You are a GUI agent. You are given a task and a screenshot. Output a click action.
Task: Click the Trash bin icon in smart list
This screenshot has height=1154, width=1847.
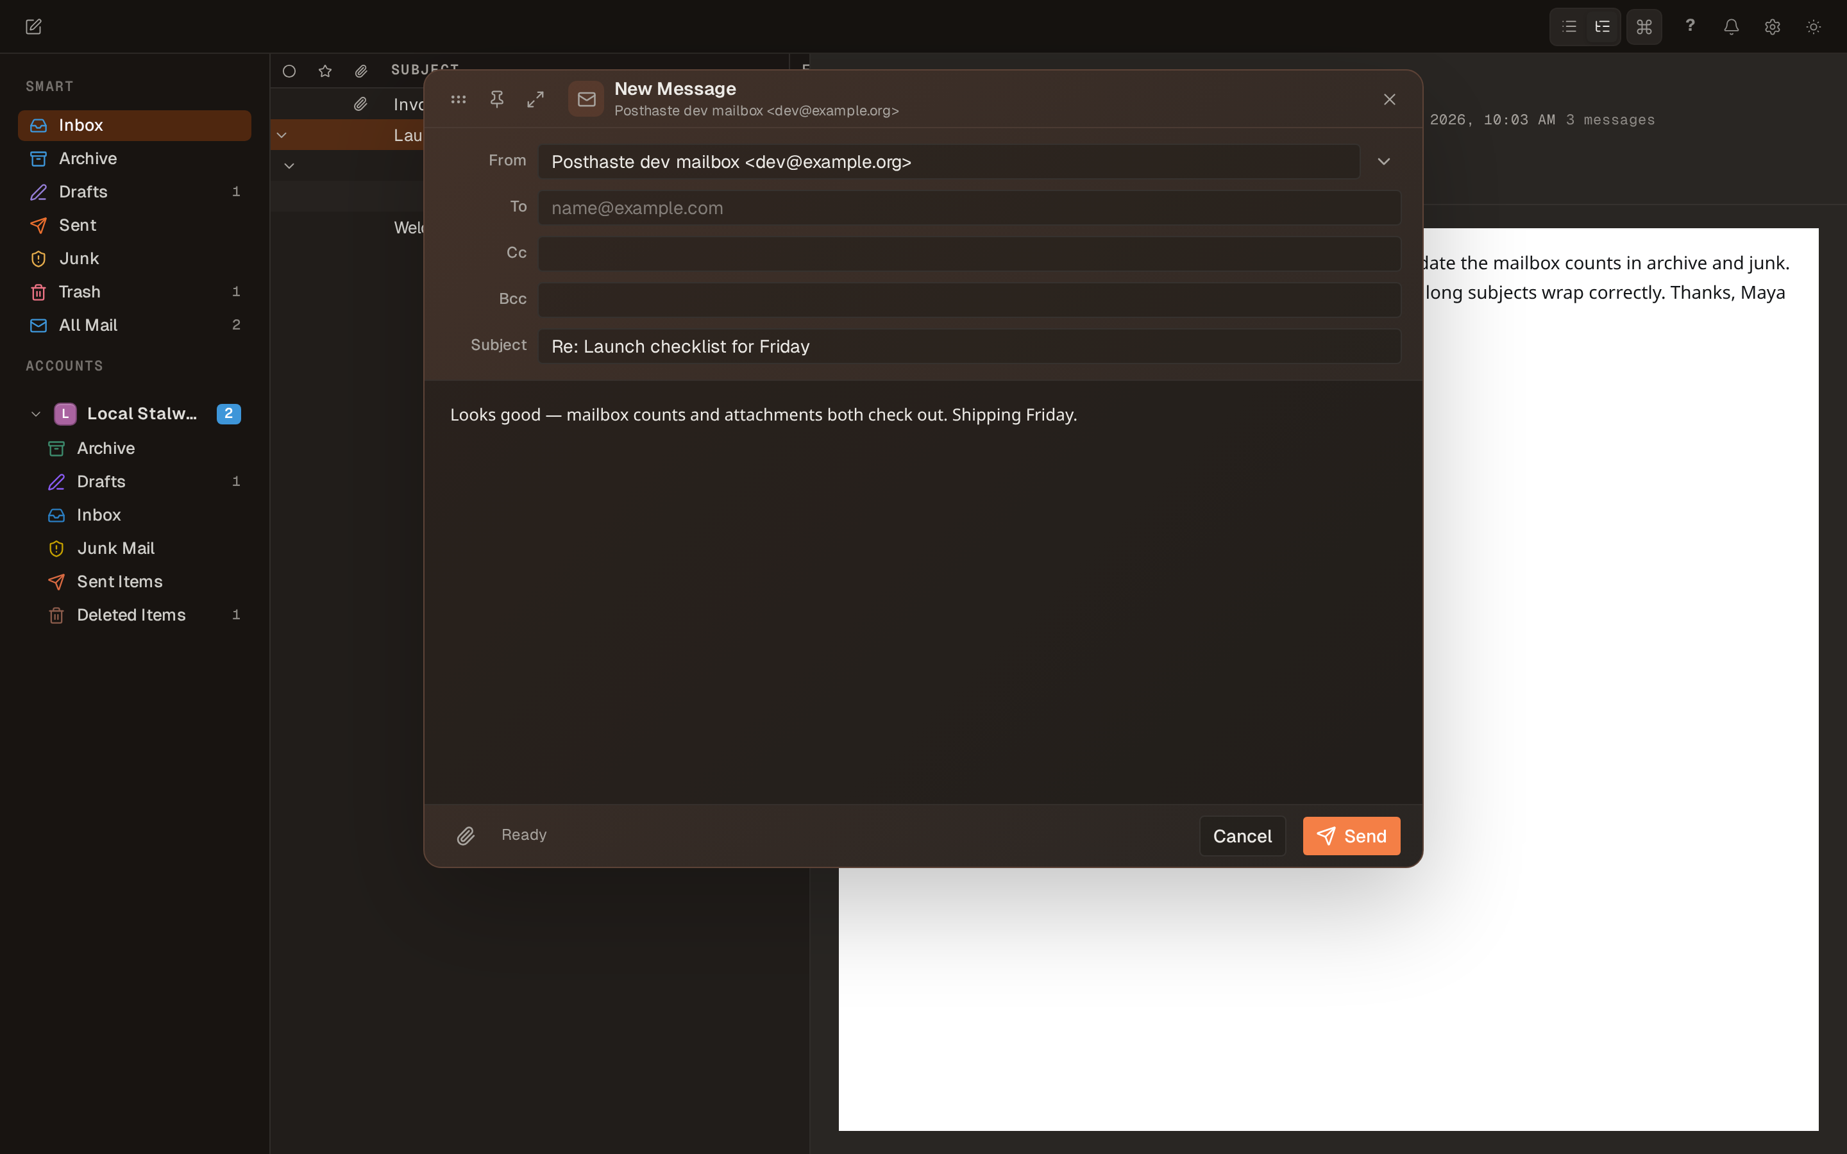coord(38,292)
